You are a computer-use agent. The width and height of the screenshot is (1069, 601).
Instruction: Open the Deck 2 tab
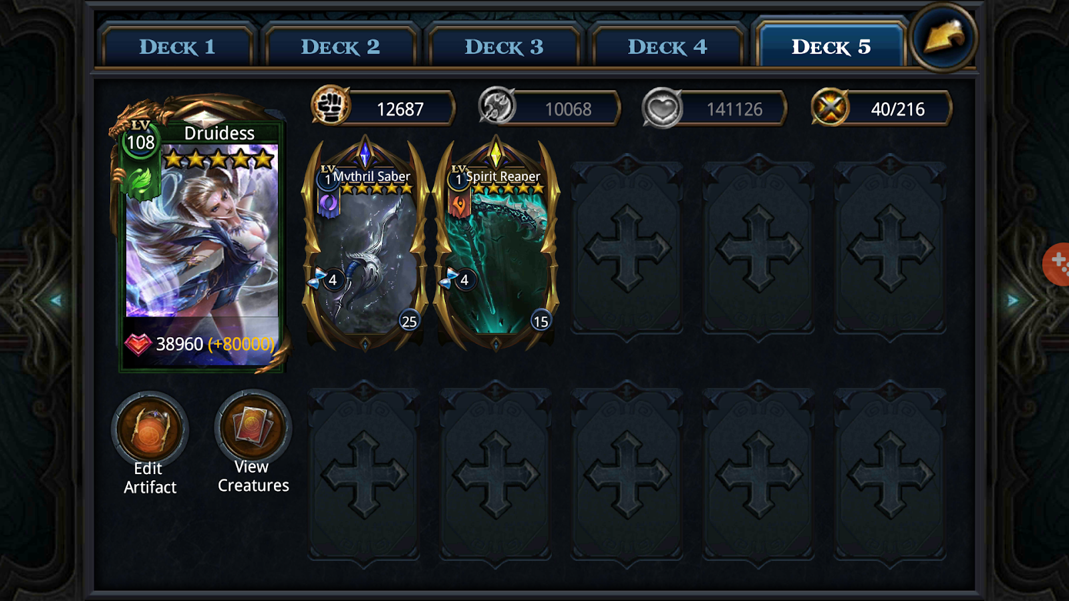[340, 47]
